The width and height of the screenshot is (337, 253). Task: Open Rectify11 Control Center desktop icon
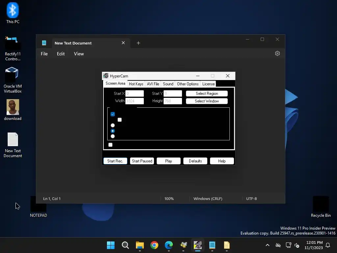(x=13, y=49)
